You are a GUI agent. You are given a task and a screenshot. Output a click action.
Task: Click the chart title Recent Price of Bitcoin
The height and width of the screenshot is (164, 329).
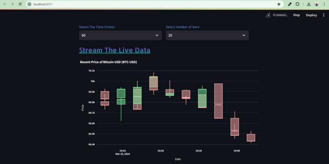109,62
